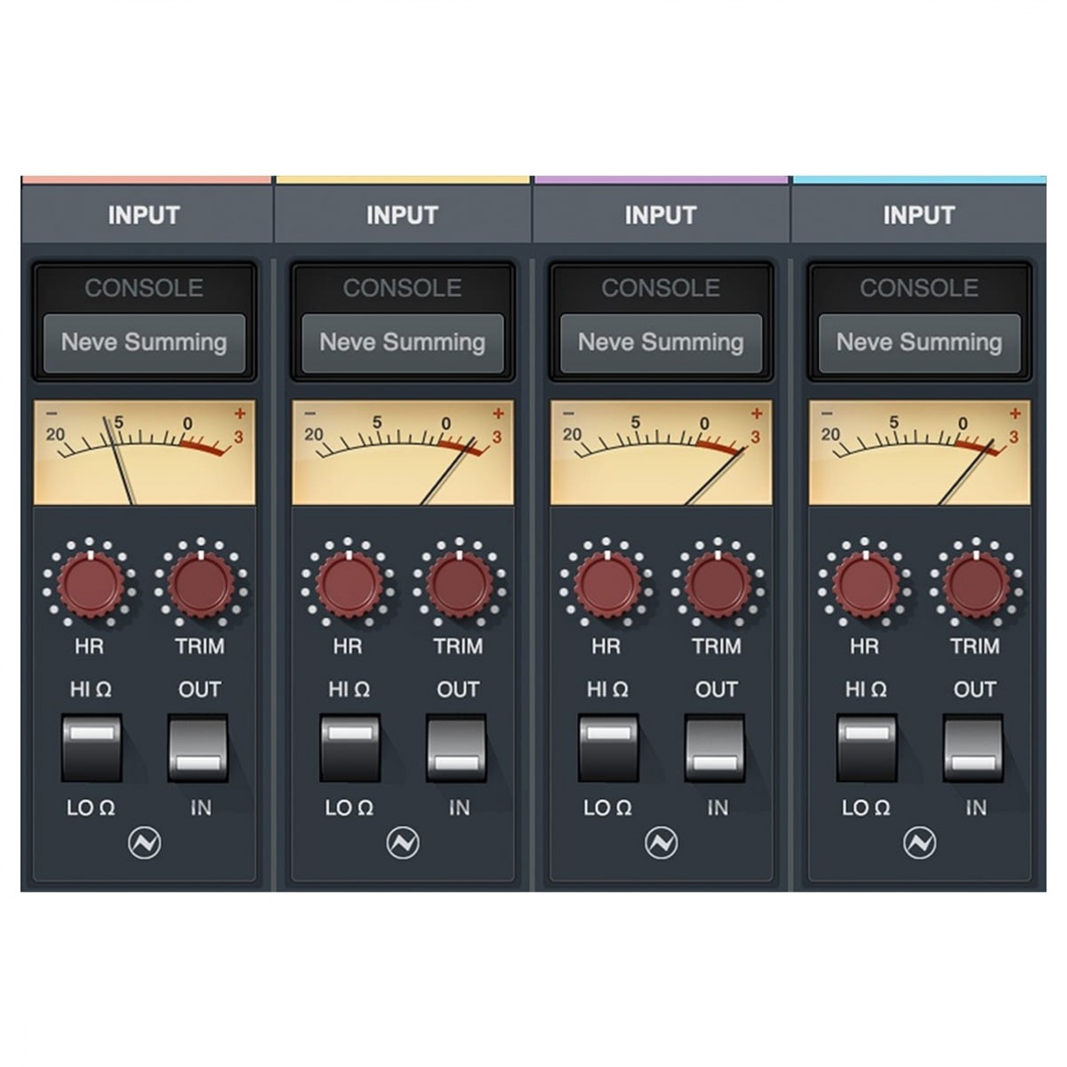
Task: Click the blue channel color bar
Action: [x=919, y=180]
